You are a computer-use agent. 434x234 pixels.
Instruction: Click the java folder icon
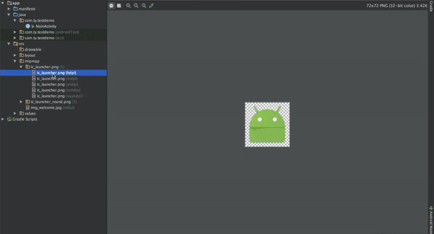click(x=16, y=14)
